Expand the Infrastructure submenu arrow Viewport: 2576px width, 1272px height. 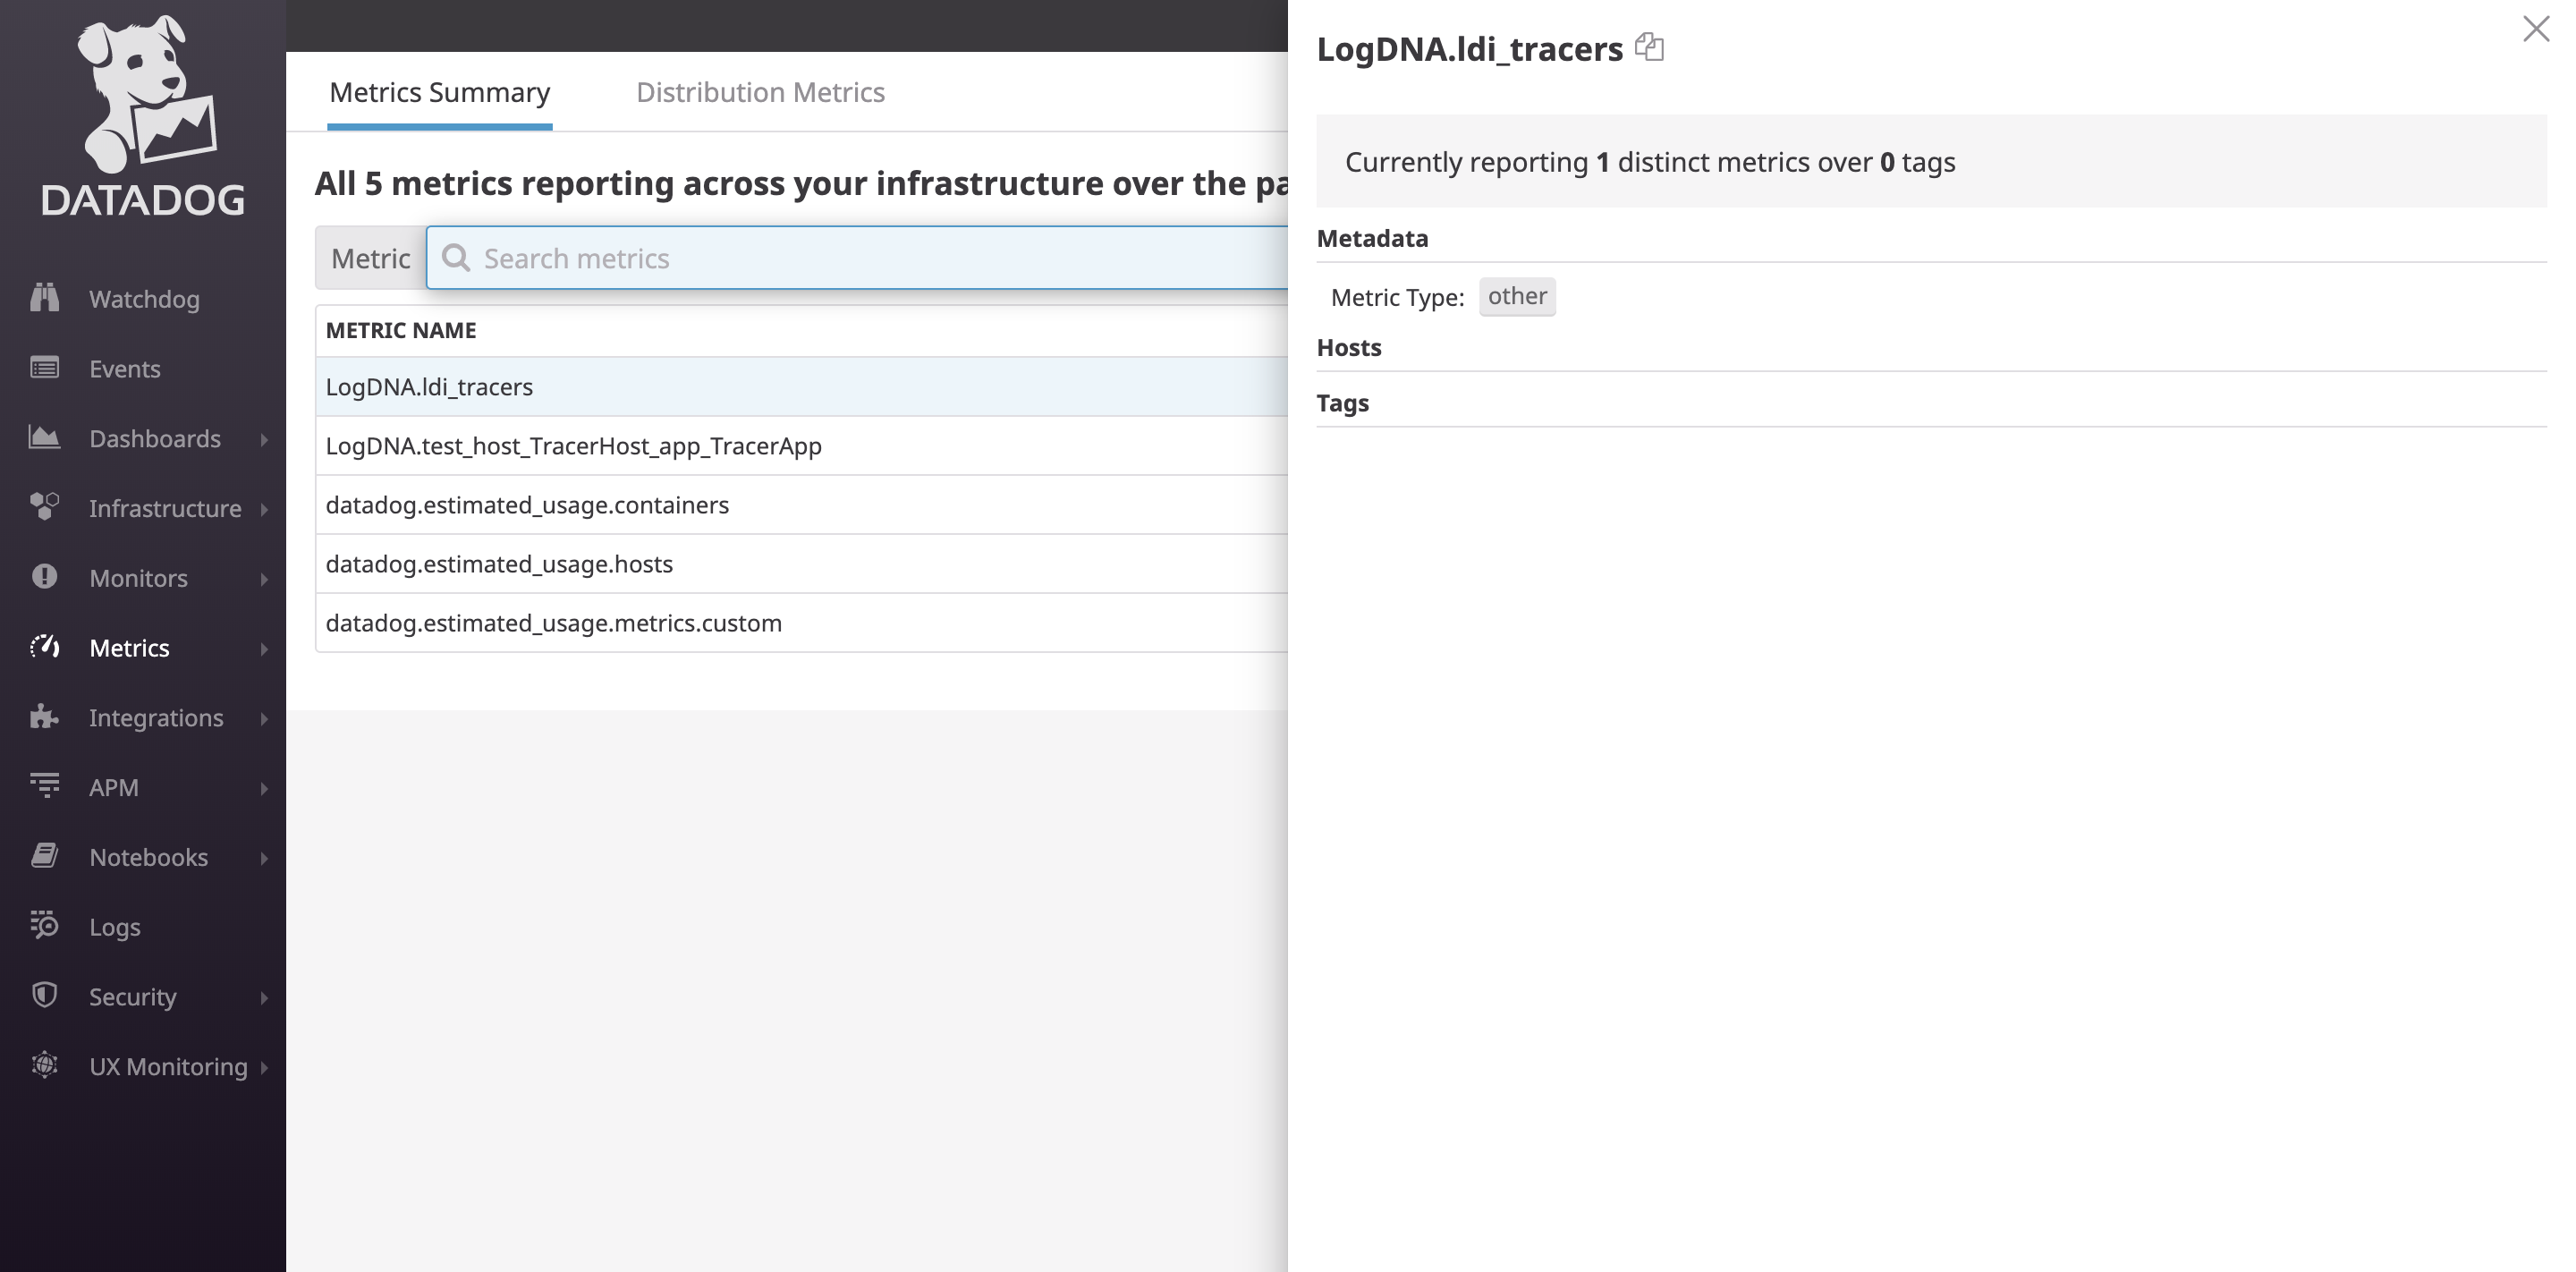pos(264,509)
